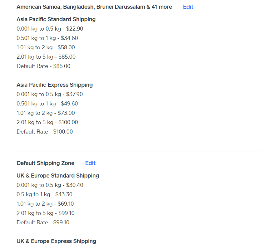Select the UK & Europe Standard Shipping heading
Viewport: 263px width, 244px height.
click(58, 176)
